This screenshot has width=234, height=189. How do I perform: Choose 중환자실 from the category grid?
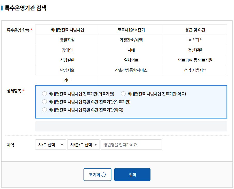(x=67, y=40)
